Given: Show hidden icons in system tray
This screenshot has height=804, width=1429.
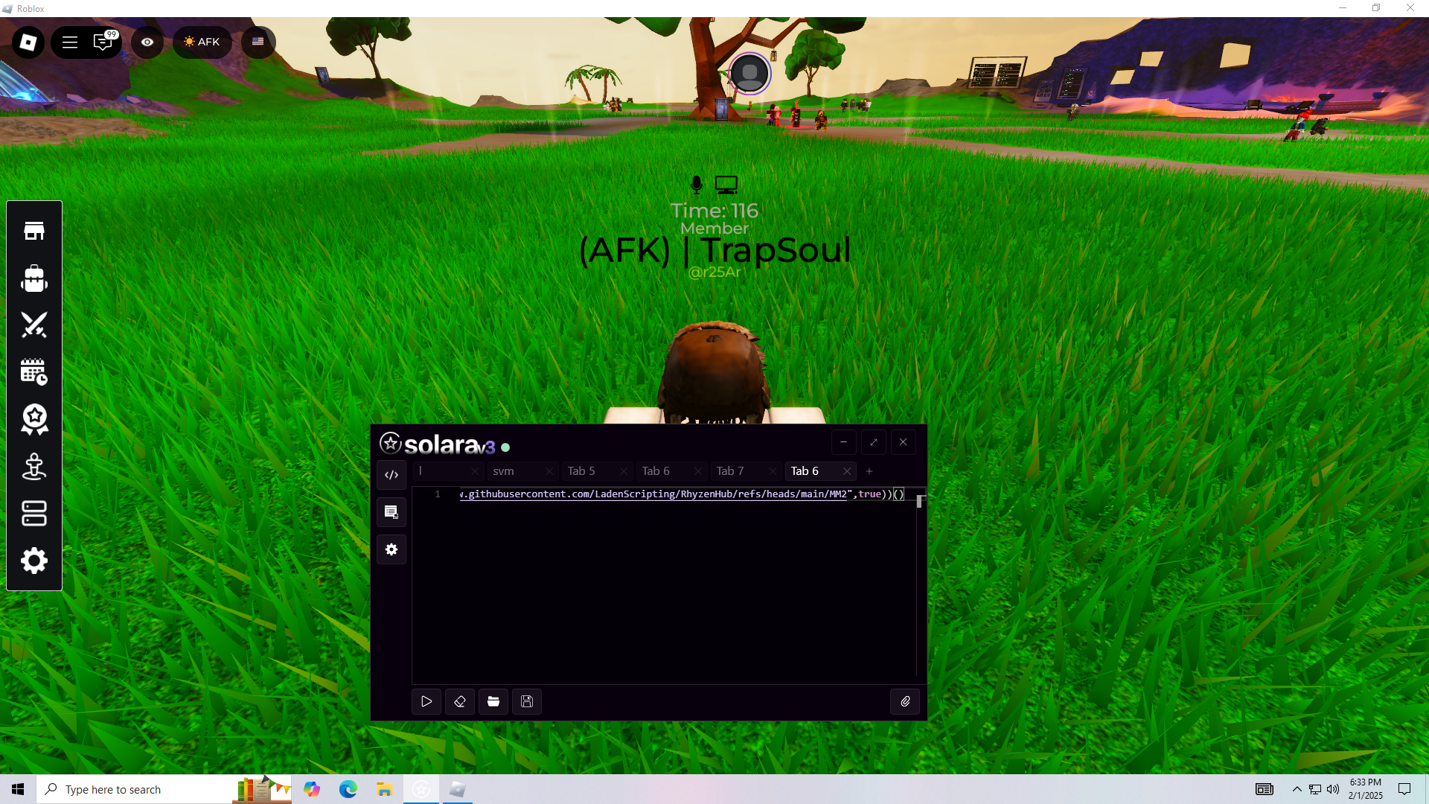Looking at the screenshot, I should pyautogui.click(x=1297, y=789).
